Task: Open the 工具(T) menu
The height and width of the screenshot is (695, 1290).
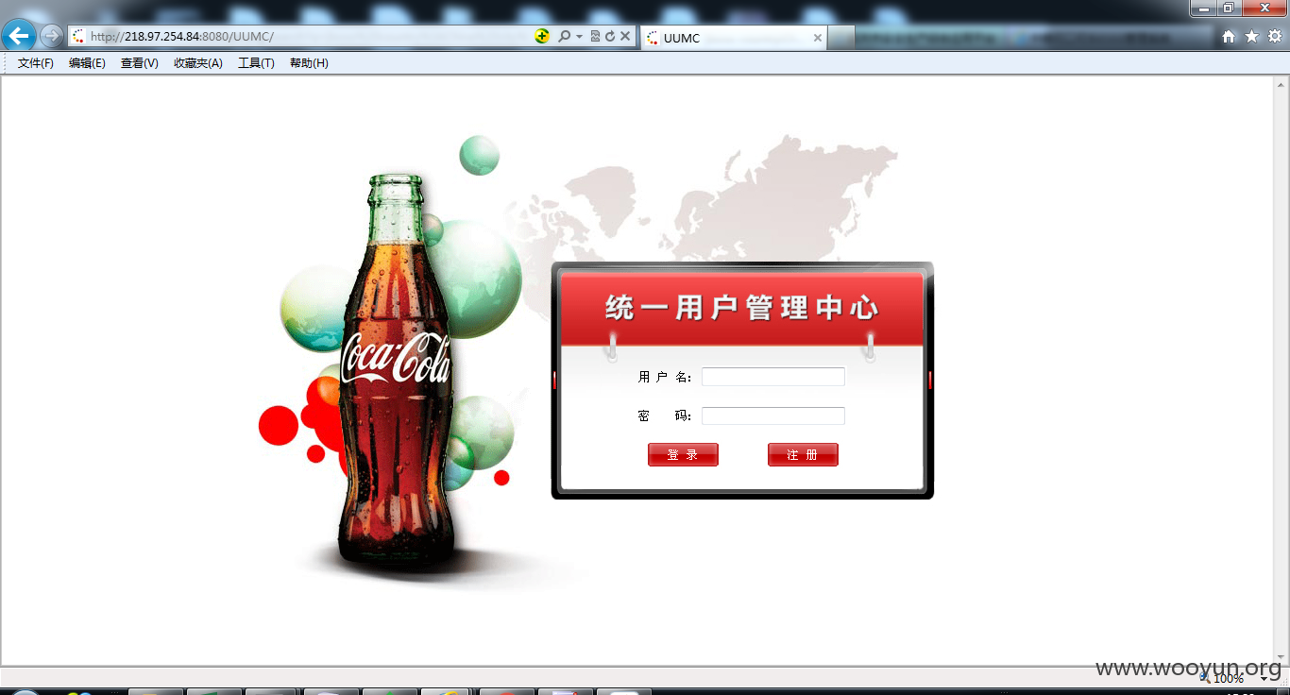Action: 256,63
